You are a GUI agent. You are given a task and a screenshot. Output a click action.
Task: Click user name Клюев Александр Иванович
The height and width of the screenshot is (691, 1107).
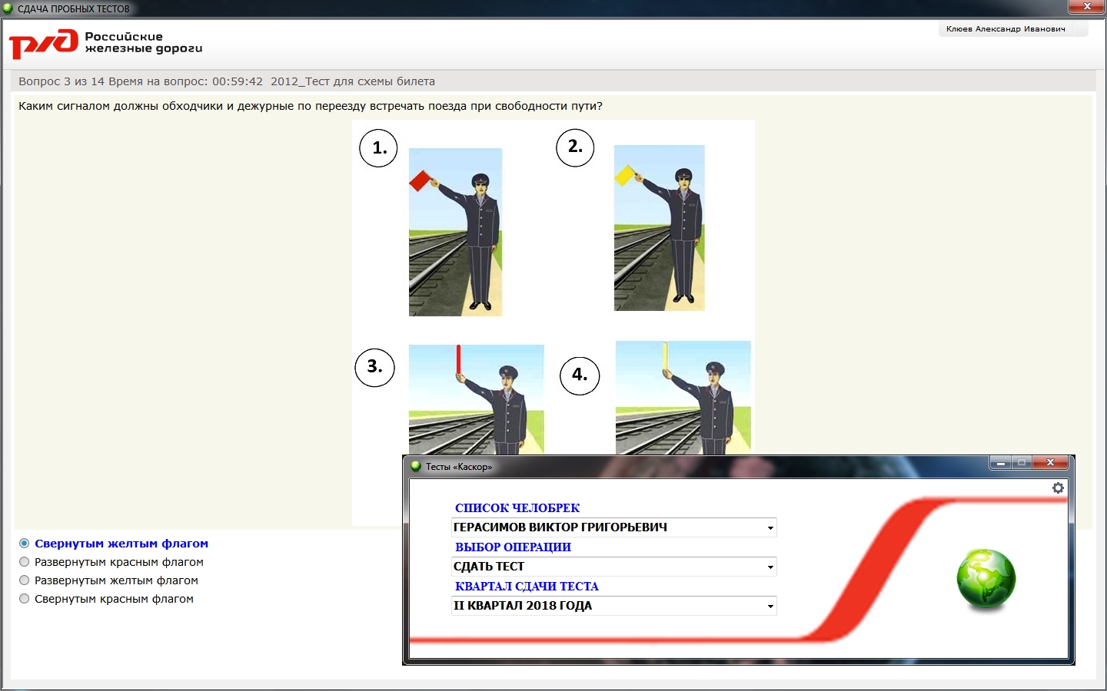(1006, 29)
